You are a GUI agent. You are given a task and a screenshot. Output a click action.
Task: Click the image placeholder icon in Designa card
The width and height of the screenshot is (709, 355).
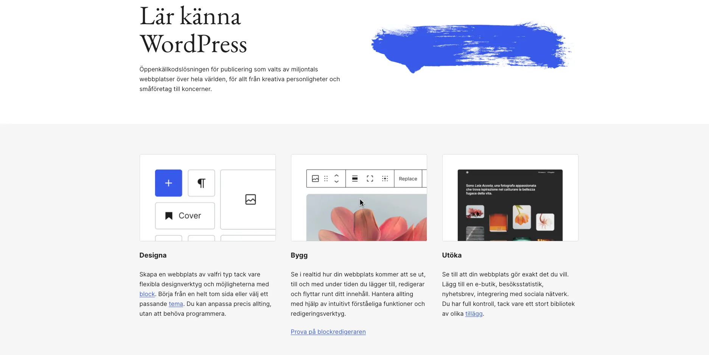(x=250, y=199)
